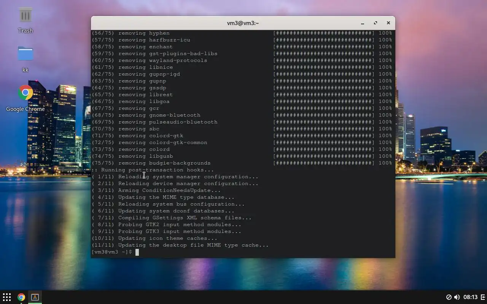487x304 pixels.
Task: Click the 'Running post-transaction hooks...' line
Action: 153,170
